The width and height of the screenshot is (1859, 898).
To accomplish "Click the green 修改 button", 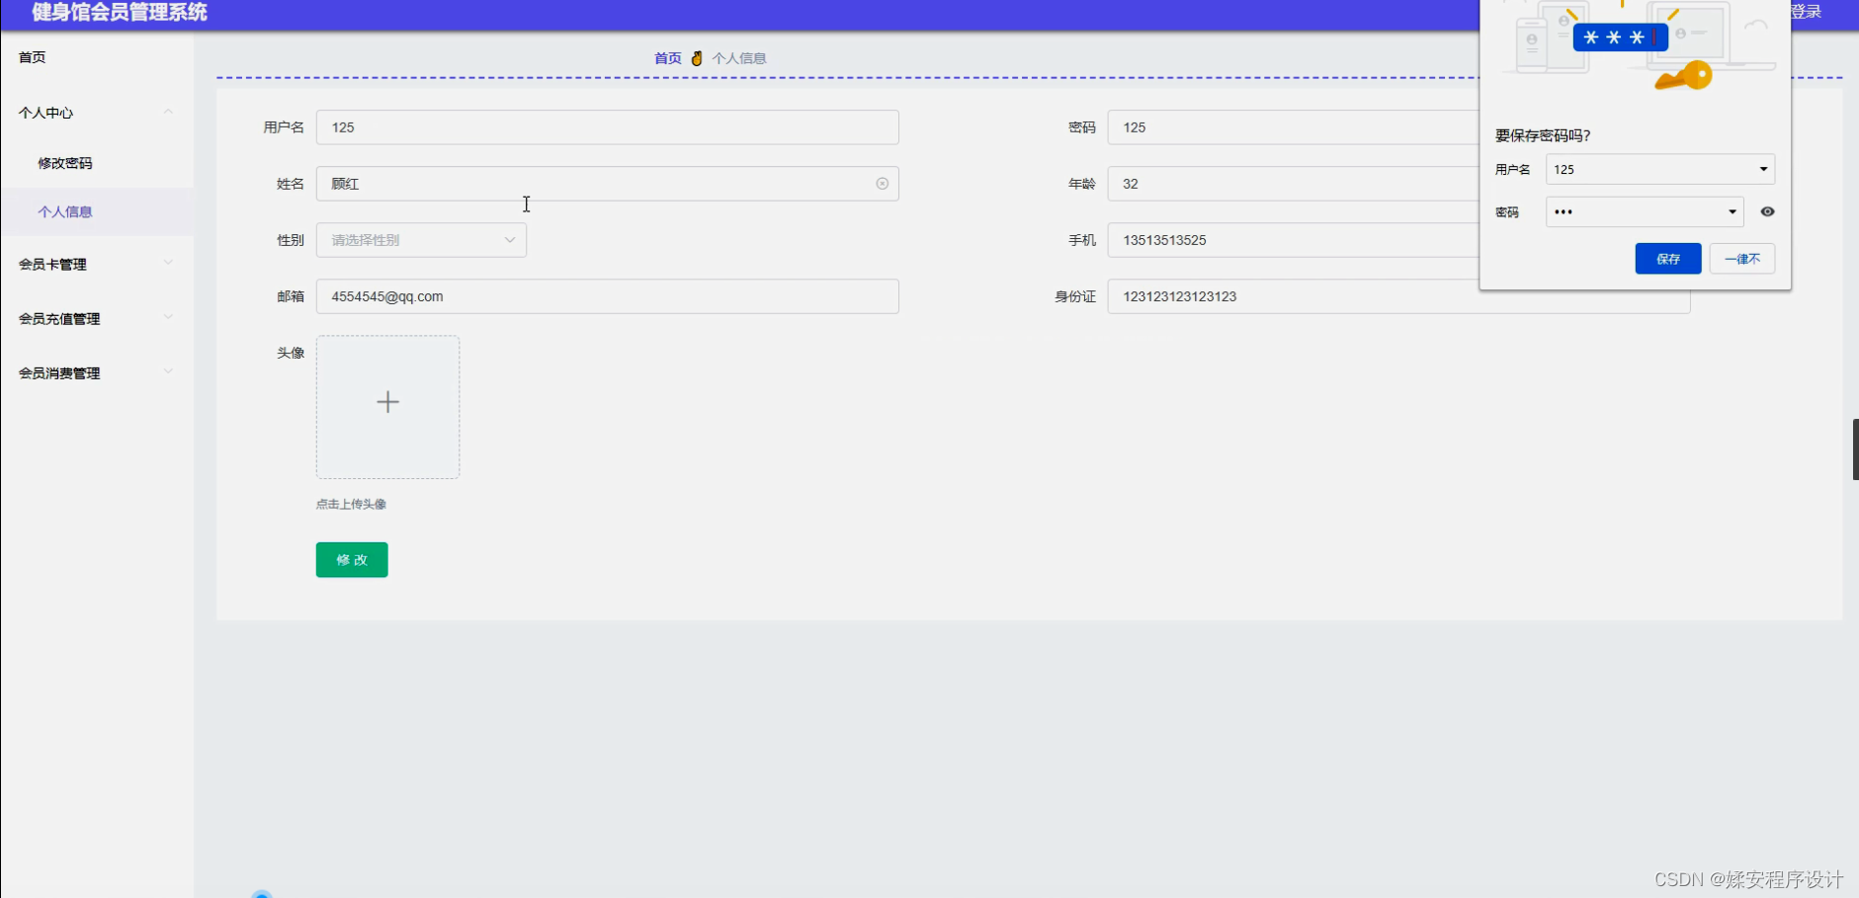I will coord(352,560).
